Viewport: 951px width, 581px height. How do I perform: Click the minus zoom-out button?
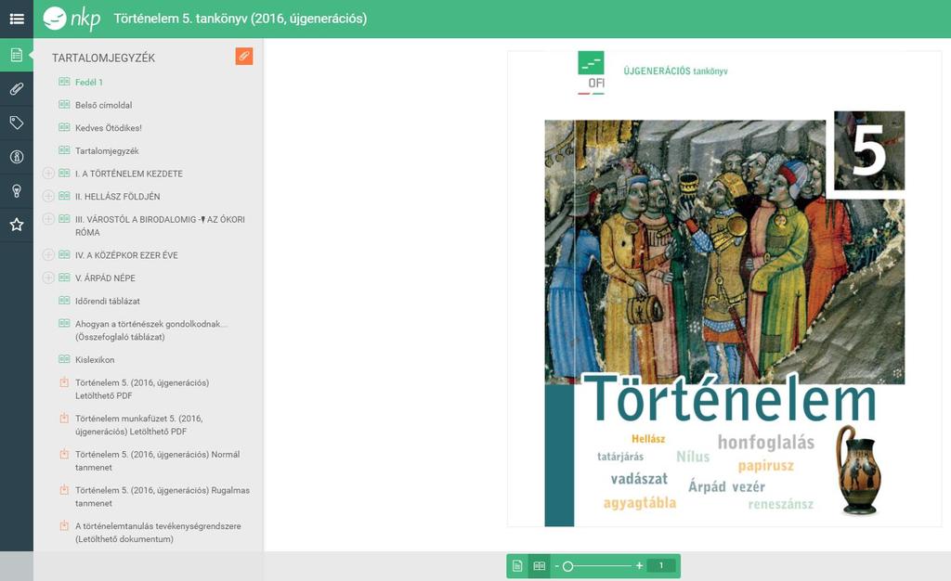click(x=557, y=566)
